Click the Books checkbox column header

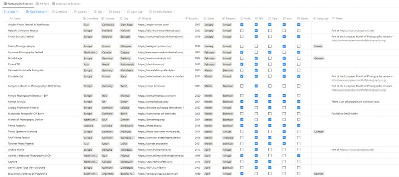[x=302, y=19]
